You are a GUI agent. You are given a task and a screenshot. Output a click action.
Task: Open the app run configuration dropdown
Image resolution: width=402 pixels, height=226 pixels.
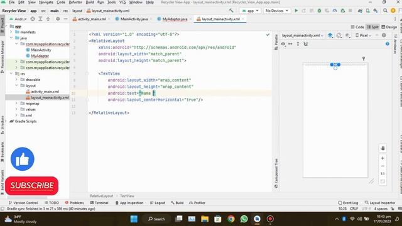coord(250,11)
